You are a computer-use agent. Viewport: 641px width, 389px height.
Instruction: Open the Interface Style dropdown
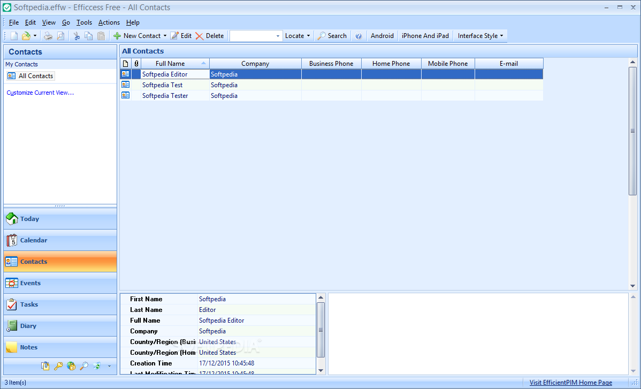tap(480, 36)
